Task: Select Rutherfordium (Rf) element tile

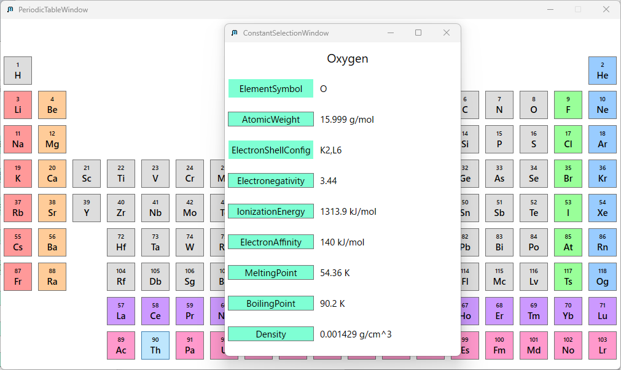Action: [121, 277]
